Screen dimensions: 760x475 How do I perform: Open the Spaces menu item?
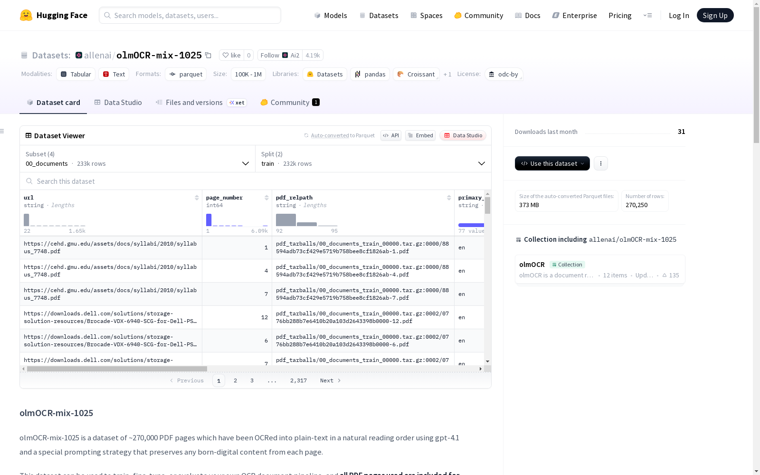[427, 15]
